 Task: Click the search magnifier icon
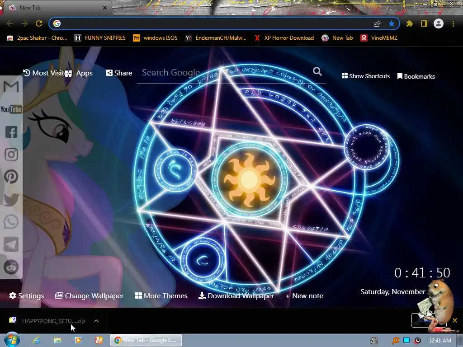pyautogui.click(x=317, y=71)
